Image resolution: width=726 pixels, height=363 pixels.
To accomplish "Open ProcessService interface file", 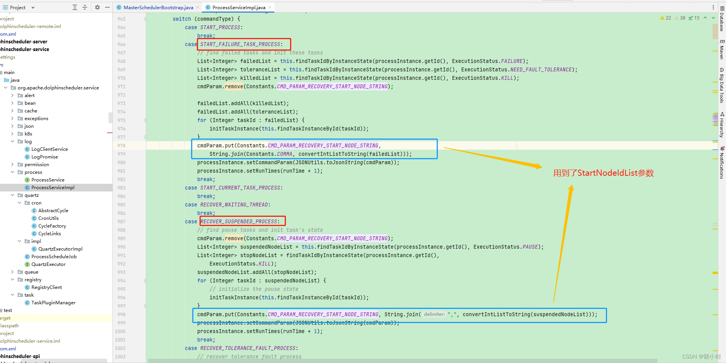I will coord(48,180).
